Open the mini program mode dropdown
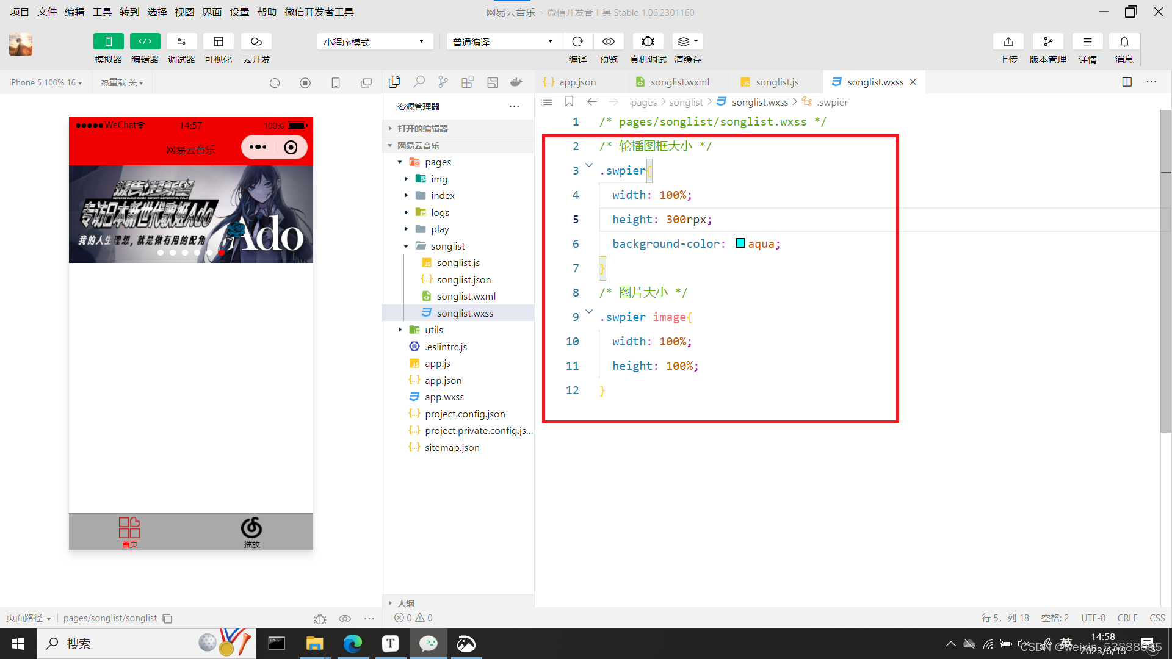The image size is (1172, 659). pyautogui.click(x=374, y=41)
